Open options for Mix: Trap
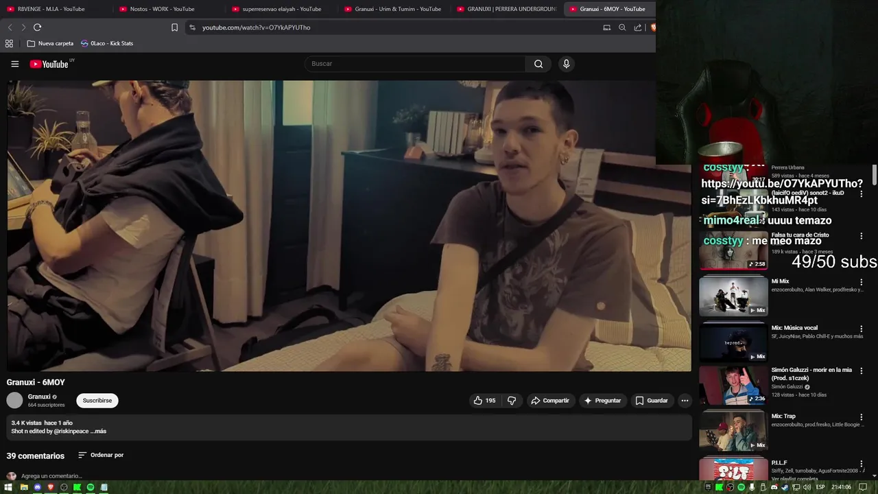Viewport: 878px width, 494px height. (x=862, y=417)
